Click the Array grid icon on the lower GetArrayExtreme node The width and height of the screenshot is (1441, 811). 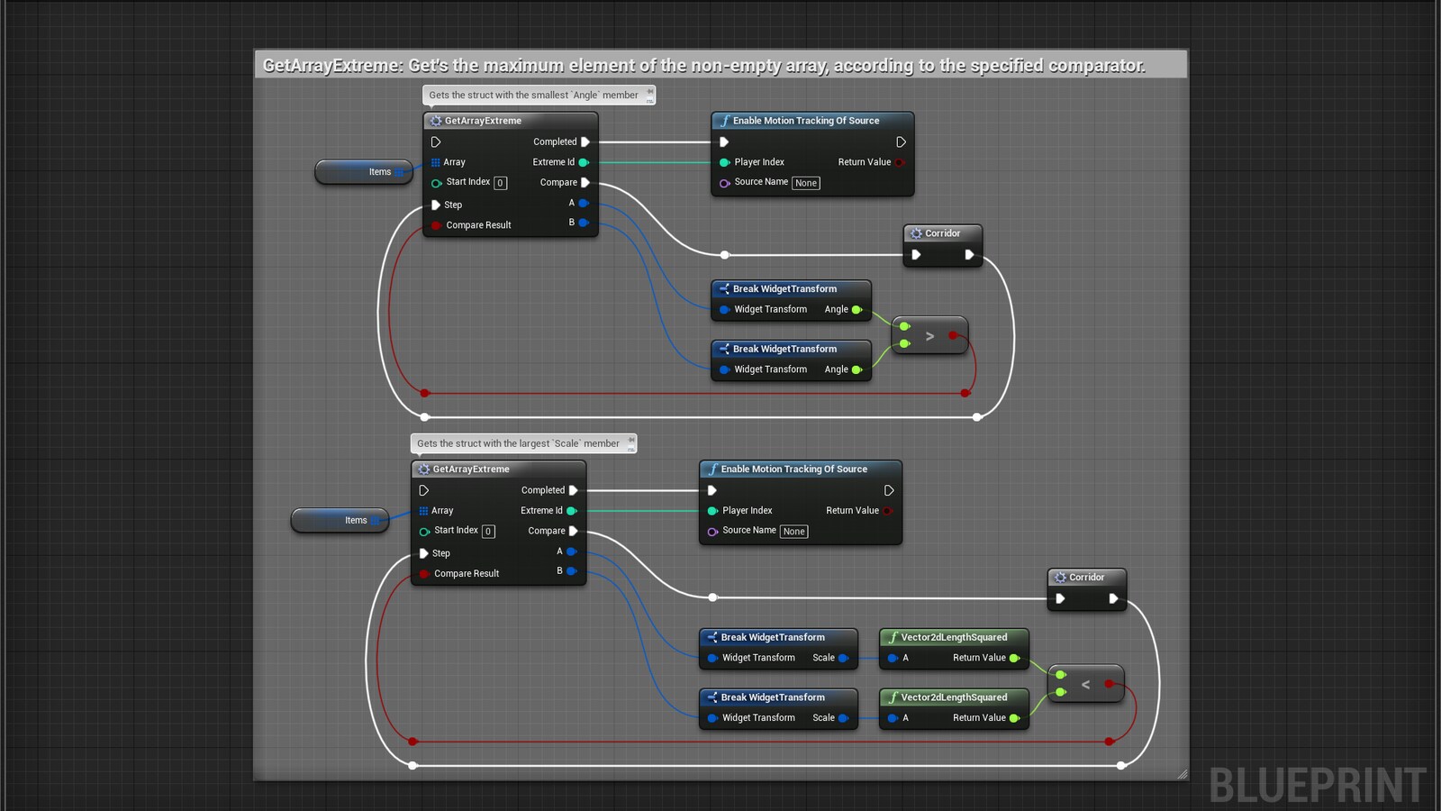tap(424, 510)
